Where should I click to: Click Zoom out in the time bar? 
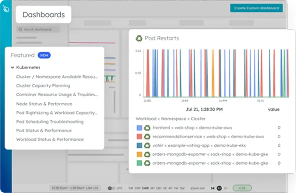198,188
